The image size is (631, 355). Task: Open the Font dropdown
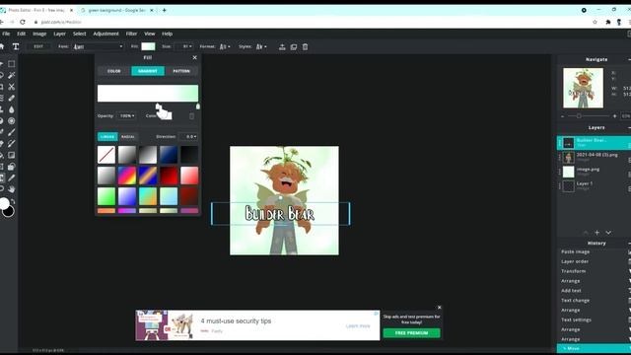coord(99,46)
